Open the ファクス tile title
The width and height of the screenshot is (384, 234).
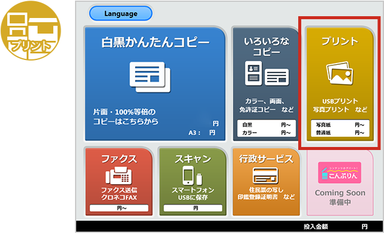(119, 159)
